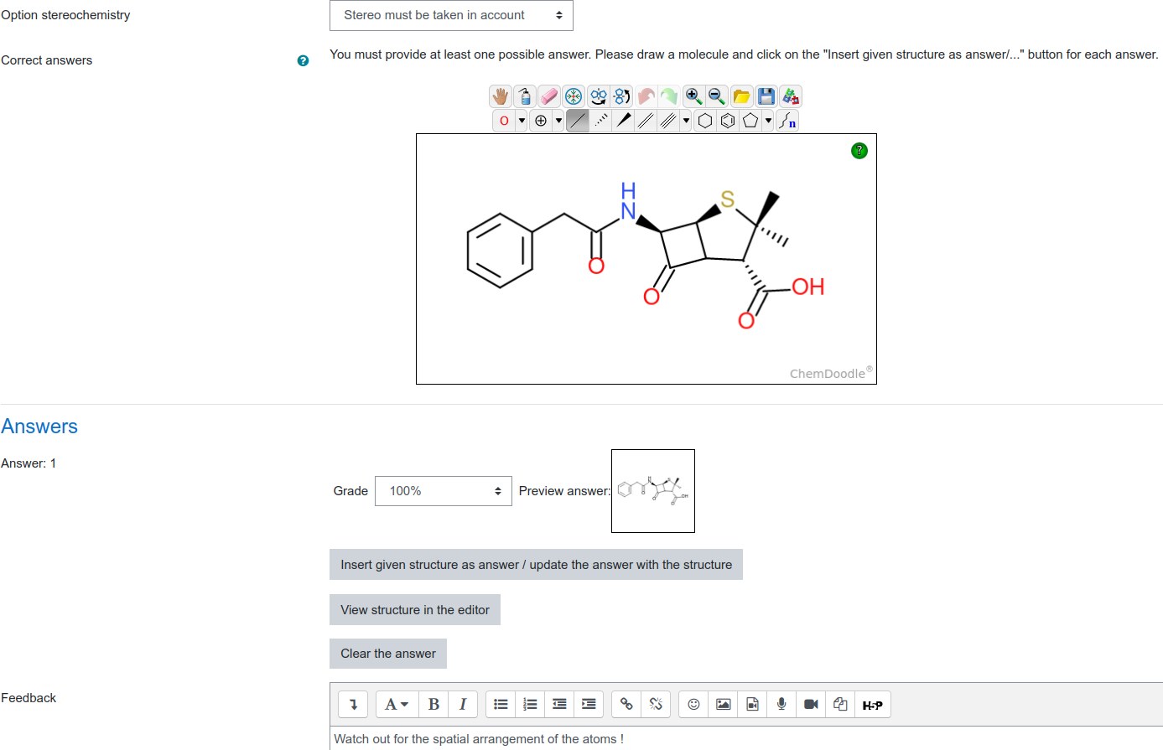This screenshot has width=1163, height=750.
Task: Select the recessed dashed bond tool
Action: point(600,121)
